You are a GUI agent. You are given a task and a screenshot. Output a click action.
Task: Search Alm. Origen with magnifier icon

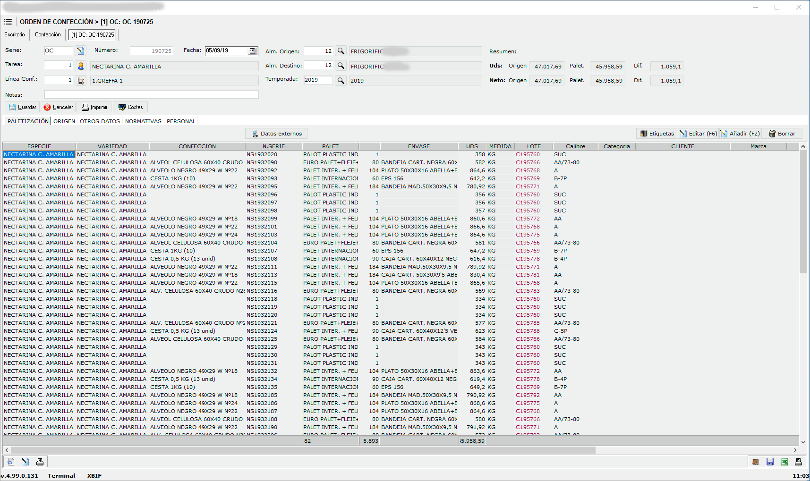[341, 51]
